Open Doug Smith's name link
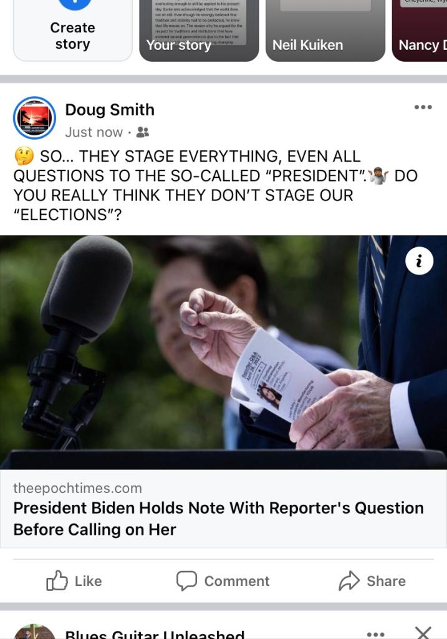Viewport: 447px width, 639px height. pyautogui.click(x=110, y=110)
